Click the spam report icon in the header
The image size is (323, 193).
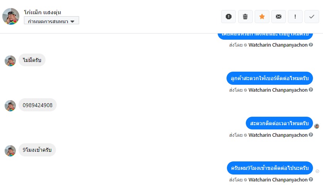click(228, 17)
